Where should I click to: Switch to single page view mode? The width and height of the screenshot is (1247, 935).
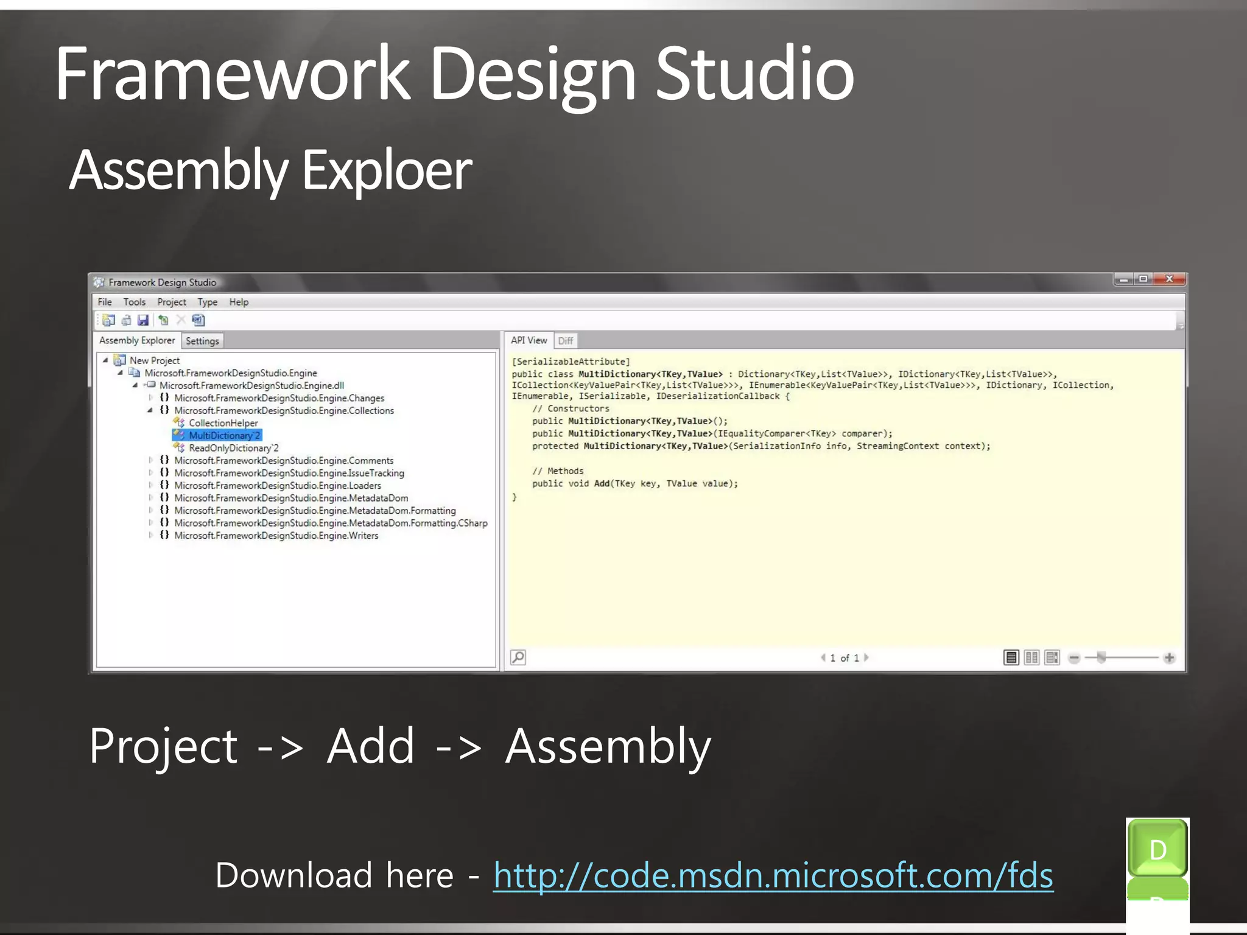coord(1011,657)
